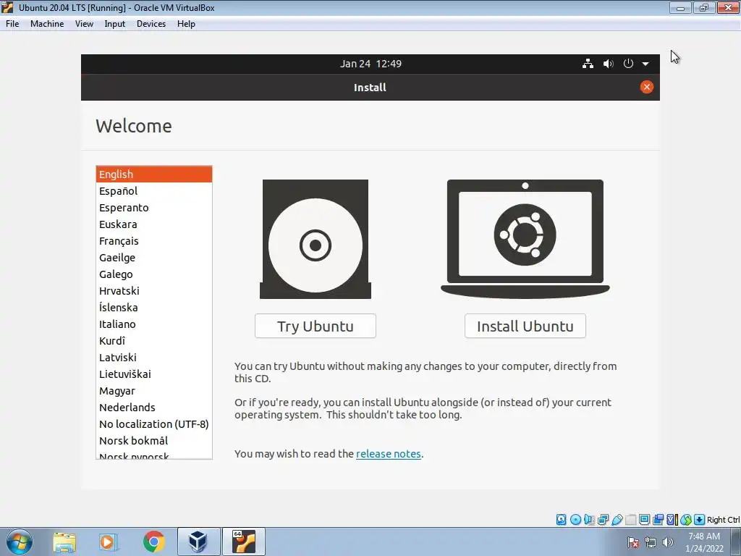Click the CD disc image above Try Ubuntu
This screenshot has width=741, height=556.
[316, 239]
